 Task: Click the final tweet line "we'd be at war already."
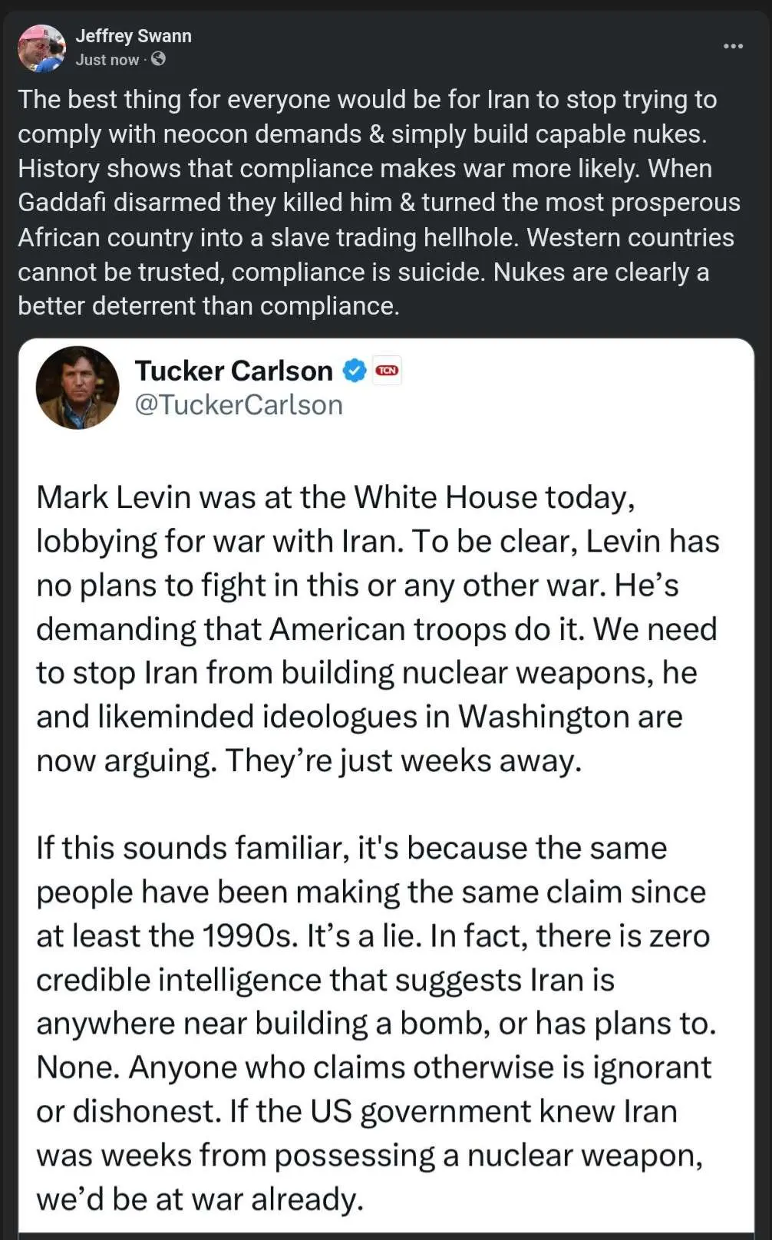200,1199
